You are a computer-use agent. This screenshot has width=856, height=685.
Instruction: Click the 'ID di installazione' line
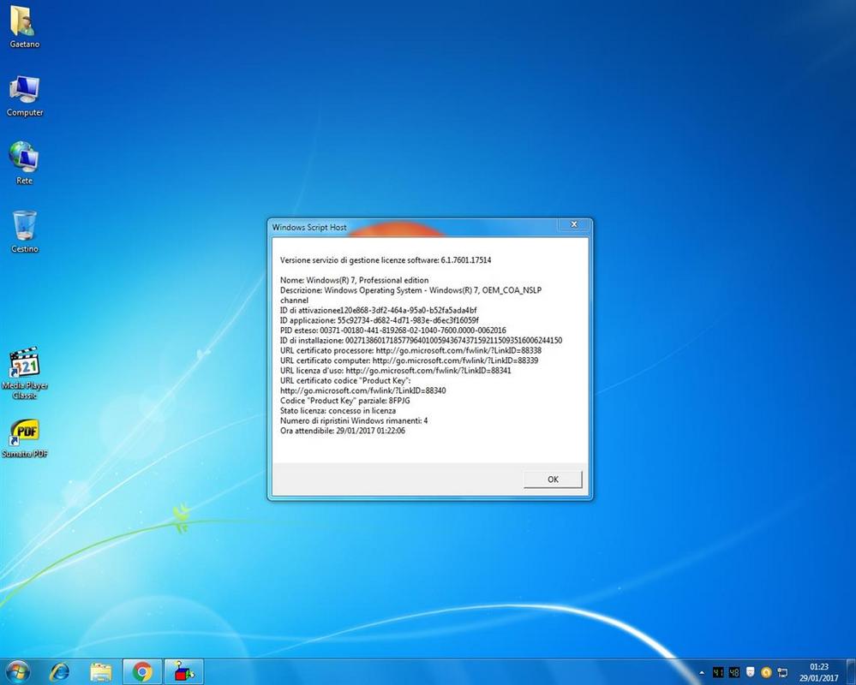(421, 340)
